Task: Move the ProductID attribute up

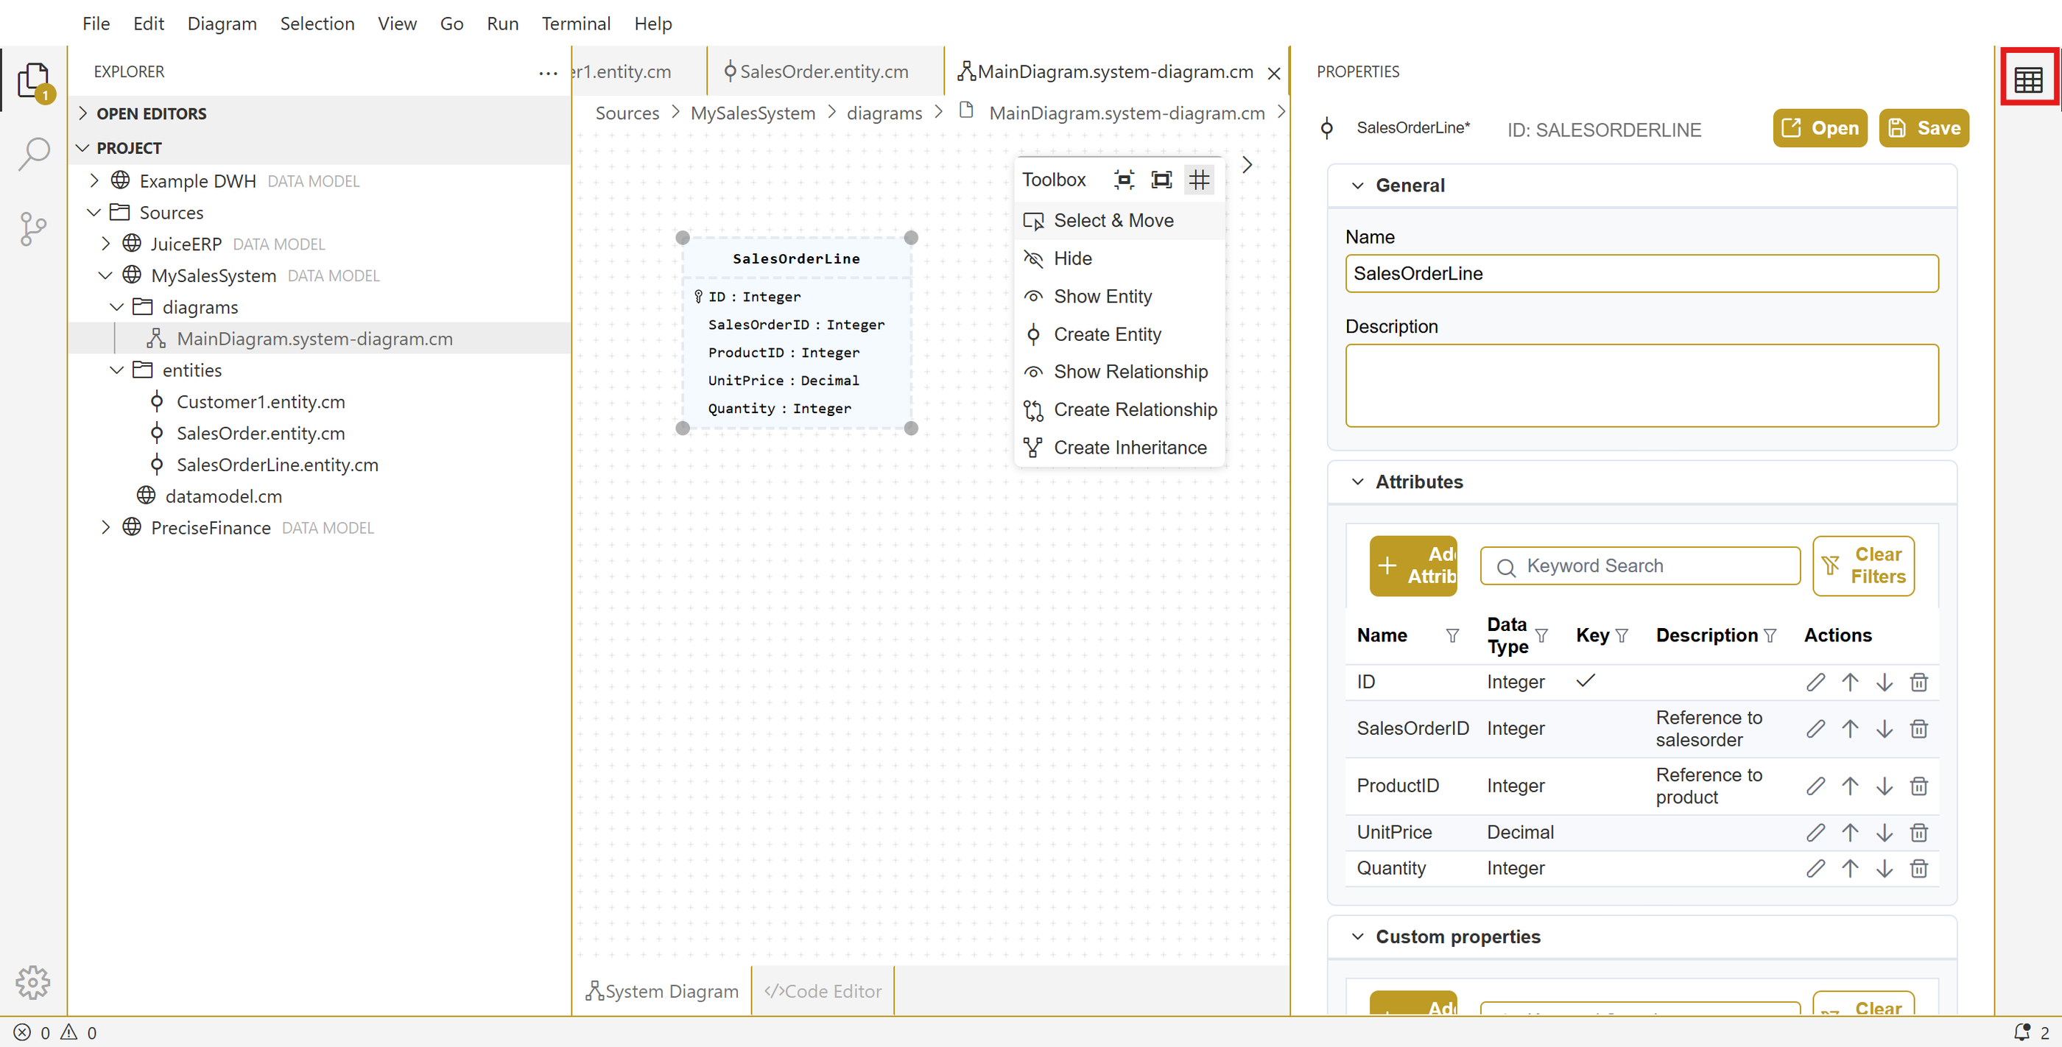Action: 1849,786
